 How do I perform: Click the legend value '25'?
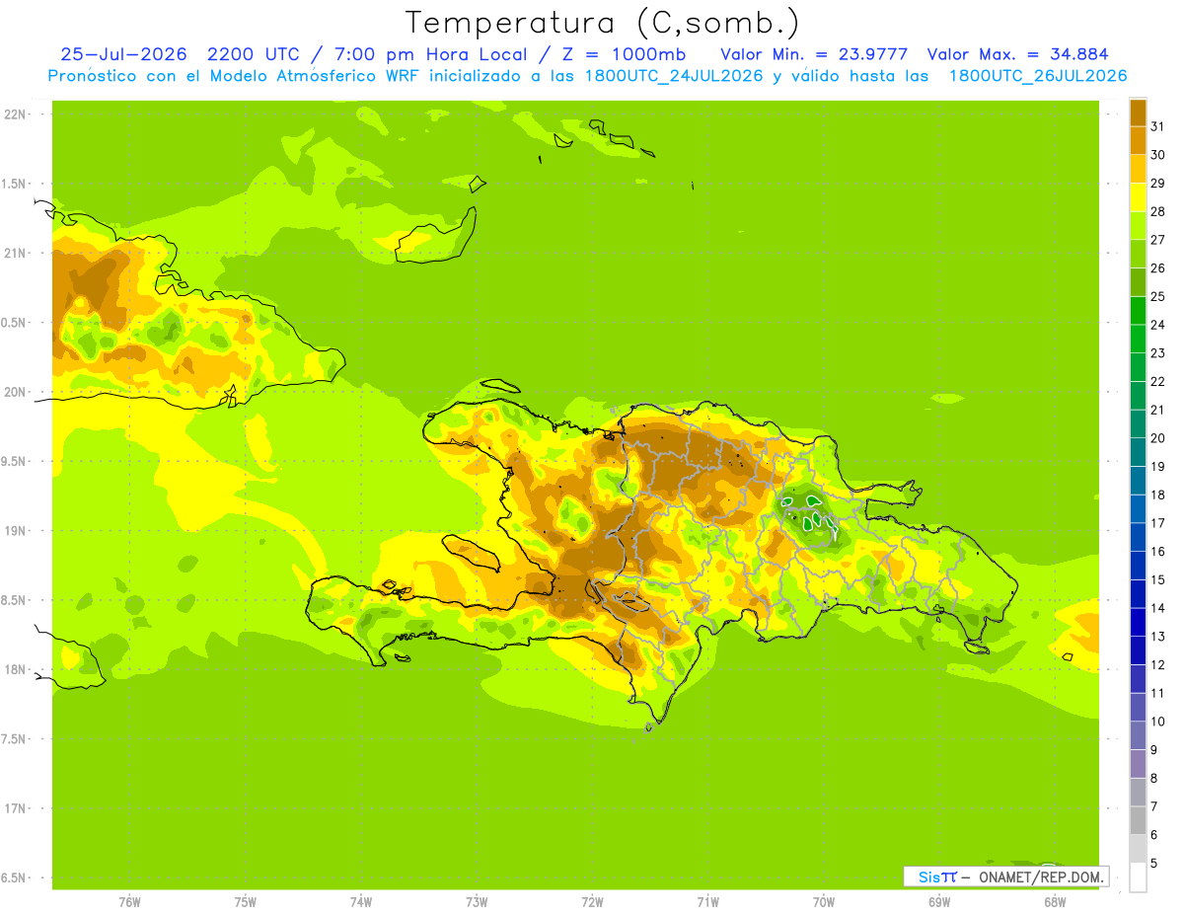pos(1158,296)
